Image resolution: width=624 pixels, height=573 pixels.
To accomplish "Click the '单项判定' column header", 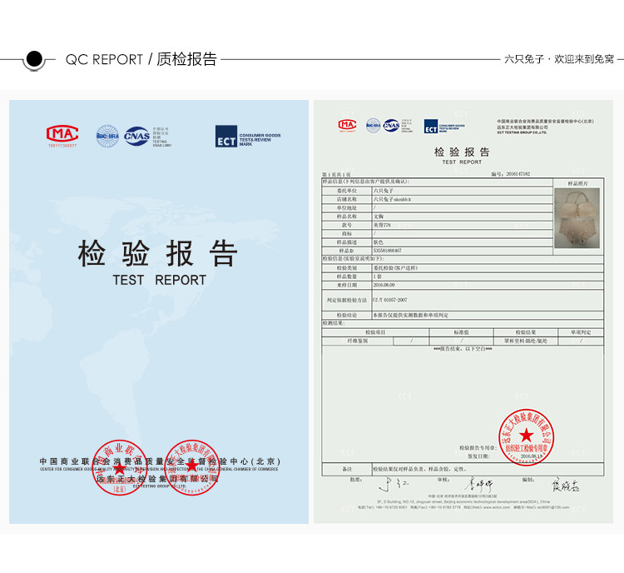I will (x=581, y=332).
